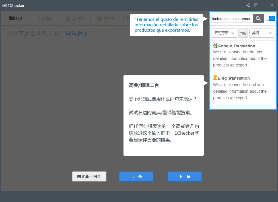Viewport: 278px width, 202px height.
Task: Click the 1Checker logo icon
Action: click(x=5, y=5)
